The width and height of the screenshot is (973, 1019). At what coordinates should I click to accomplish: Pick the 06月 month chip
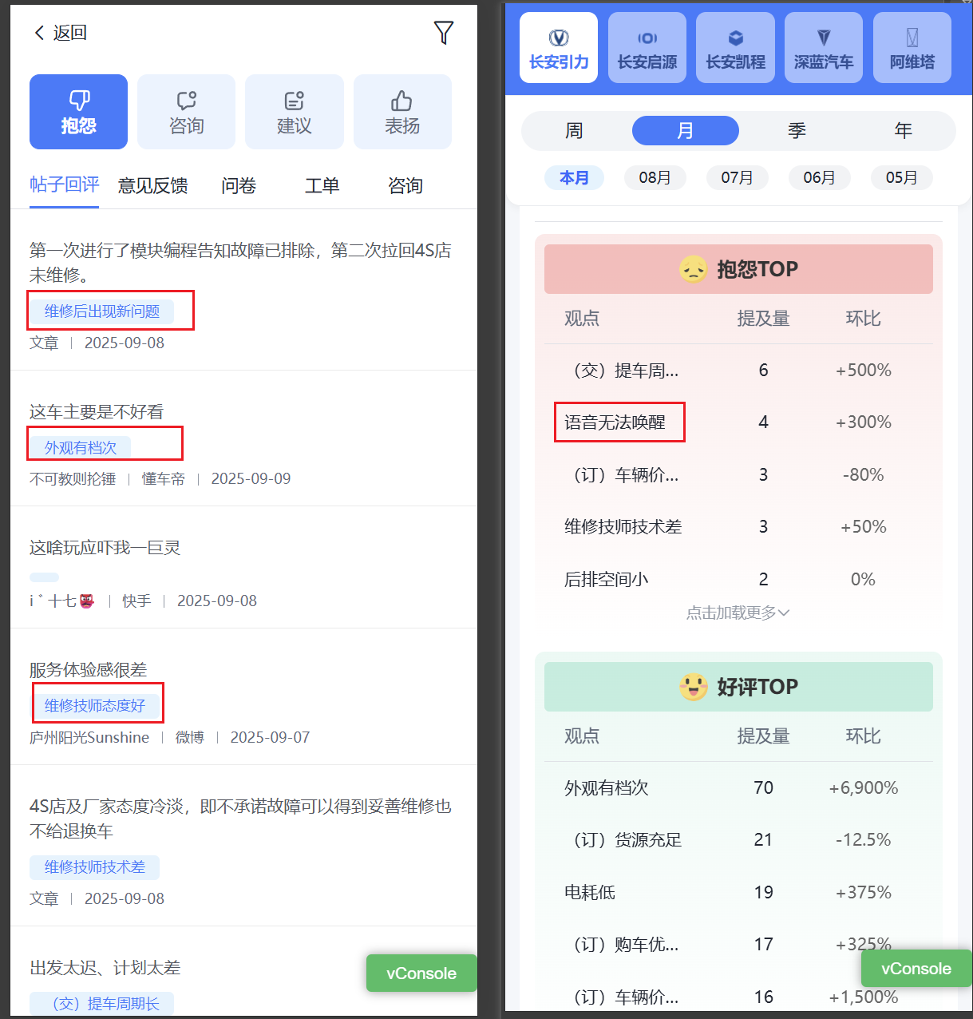(819, 177)
